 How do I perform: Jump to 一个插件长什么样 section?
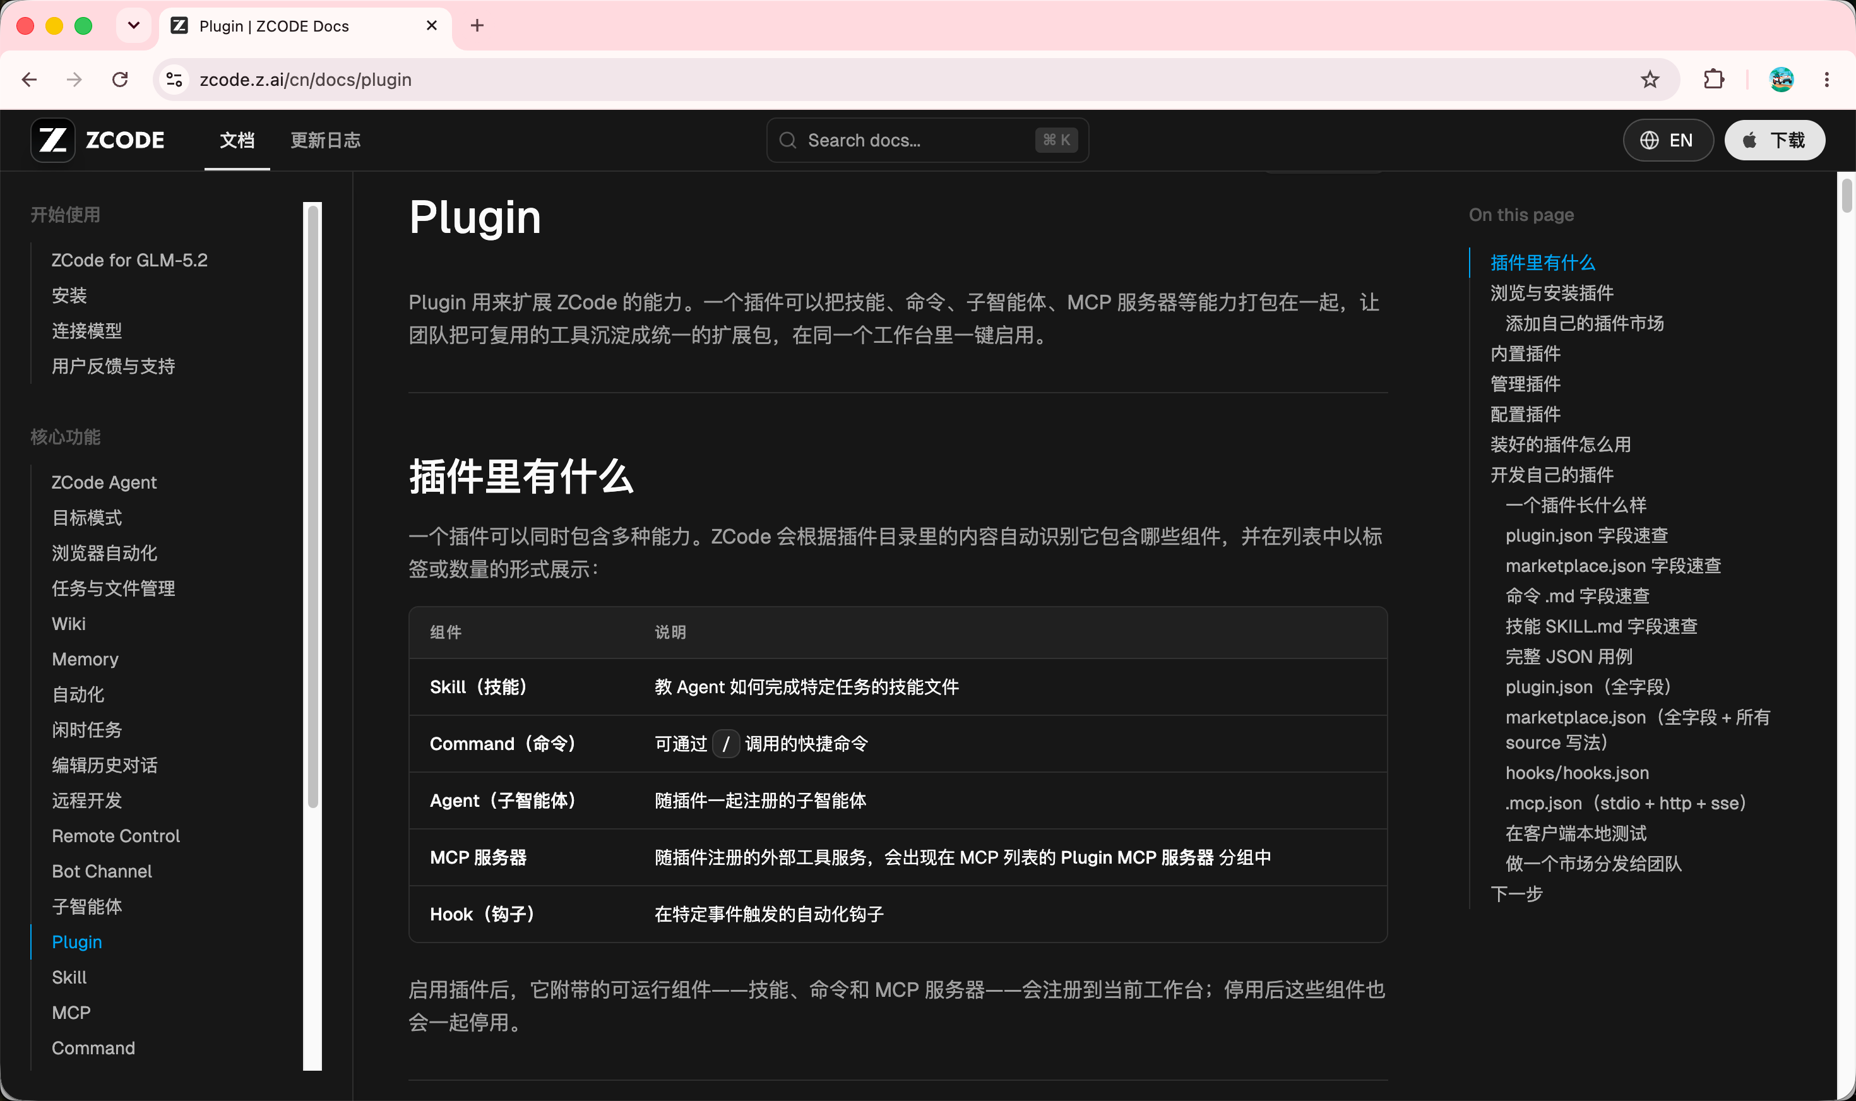[1576, 505]
